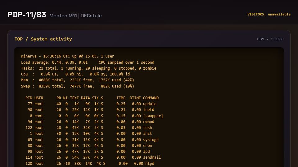Select the minerva uptime line
298x167 pixels.
point(68,56)
